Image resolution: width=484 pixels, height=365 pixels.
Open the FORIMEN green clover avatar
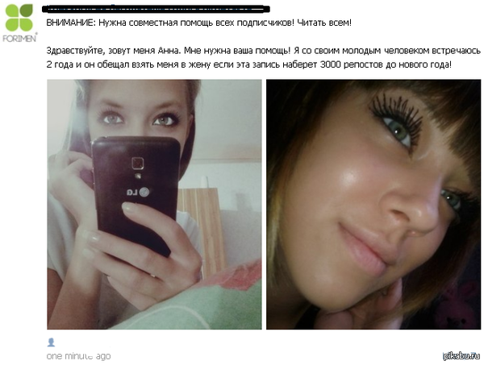click(x=19, y=23)
